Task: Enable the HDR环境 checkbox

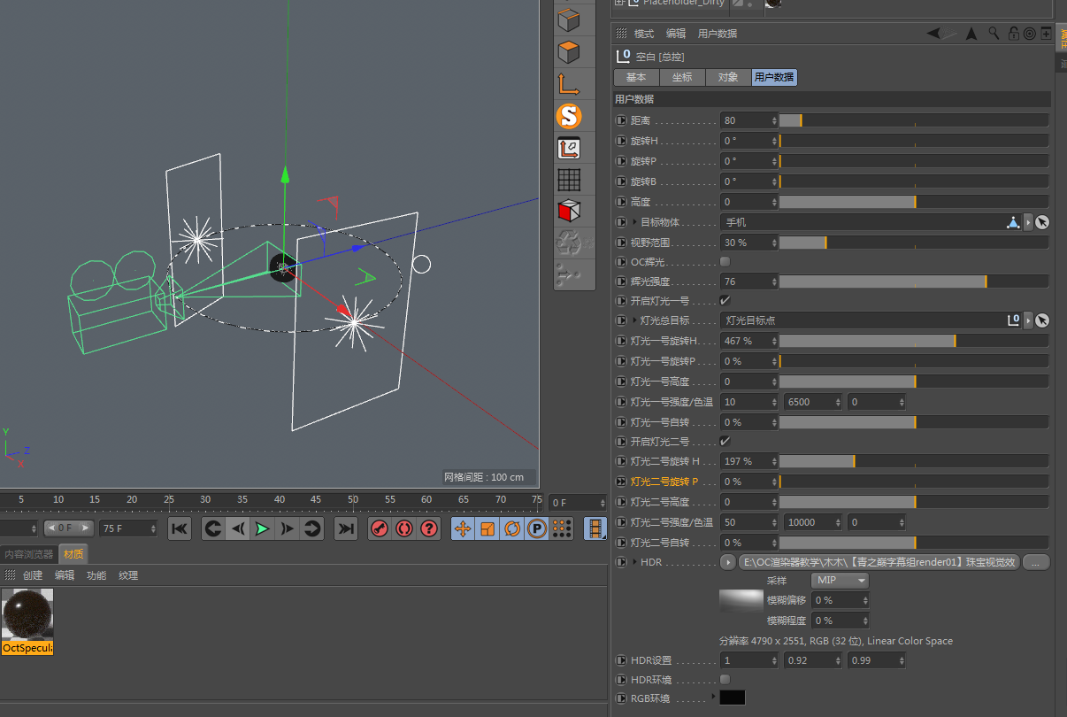Action: point(724,679)
